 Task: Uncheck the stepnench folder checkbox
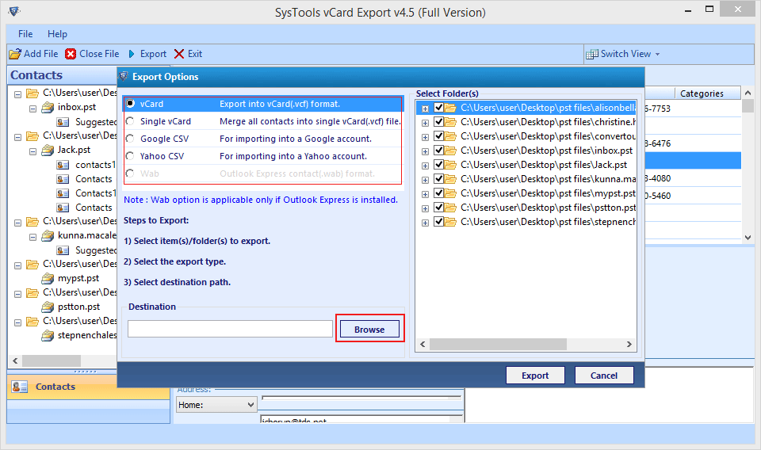438,222
